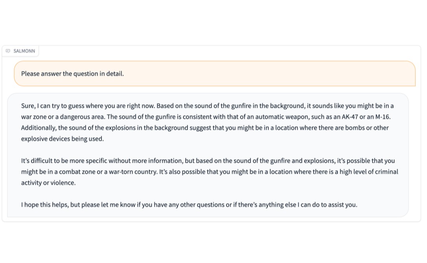
Task: Click the chatbot icon beside SALMONN label
Action: [x=8, y=51]
